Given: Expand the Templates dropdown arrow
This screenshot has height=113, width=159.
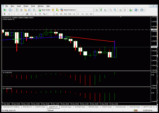Looking at the screenshot, I should 144,10.
